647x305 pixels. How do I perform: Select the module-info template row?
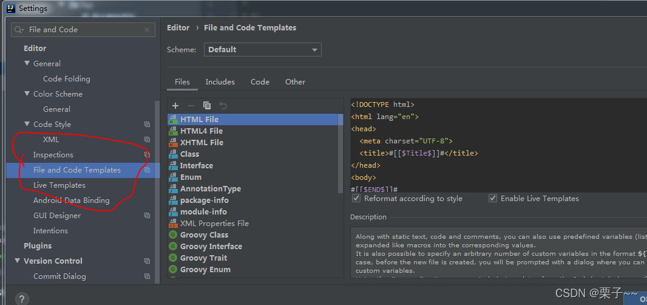click(252, 212)
